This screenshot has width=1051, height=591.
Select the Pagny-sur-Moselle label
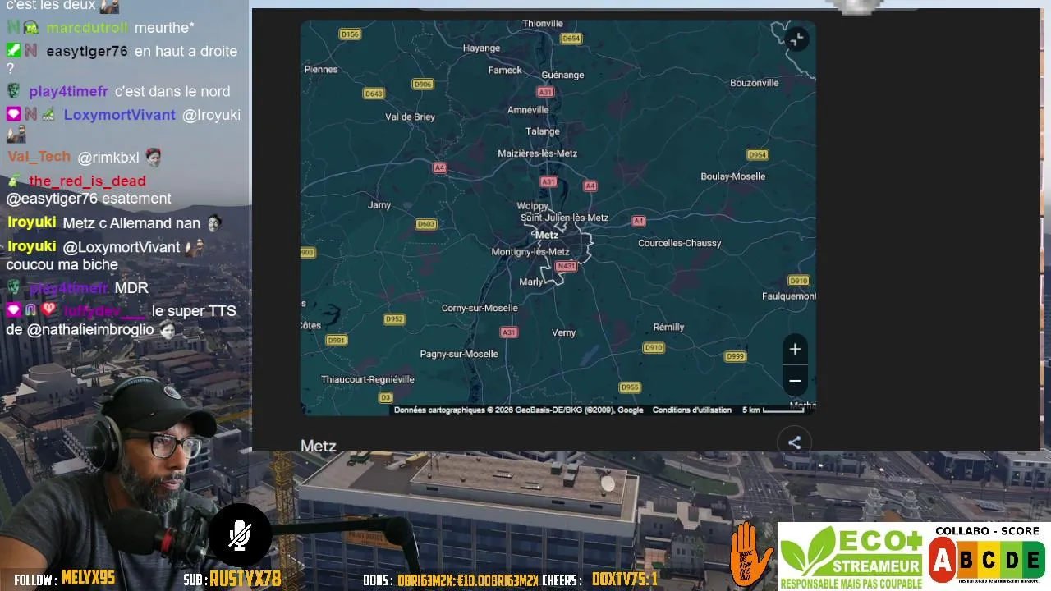459,354
